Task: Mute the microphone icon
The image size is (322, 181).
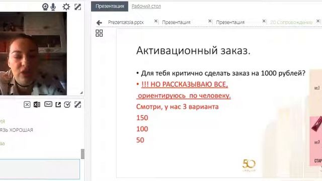Action: tap(53, 7)
